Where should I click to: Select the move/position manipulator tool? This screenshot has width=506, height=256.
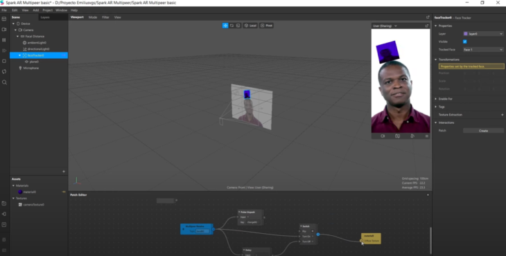[225, 26]
